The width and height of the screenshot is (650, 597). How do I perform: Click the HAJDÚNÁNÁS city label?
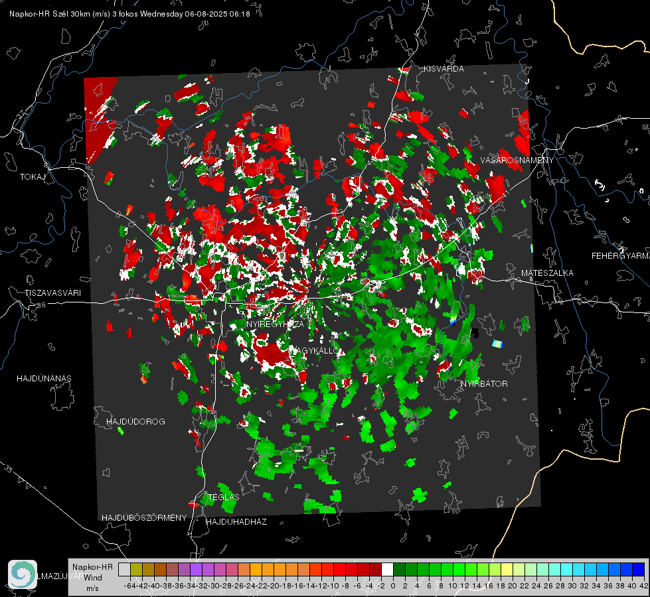pyautogui.click(x=44, y=379)
